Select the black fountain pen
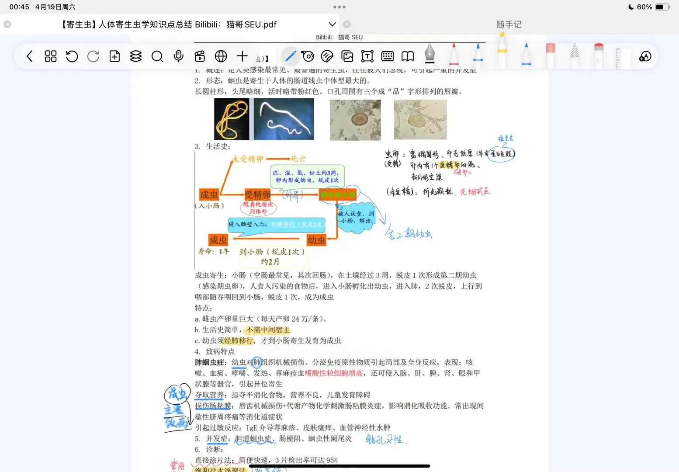Viewport: 679px width, 472px height. (430, 55)
